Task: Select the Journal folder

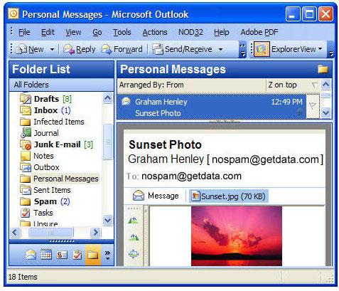Action: 46,133
